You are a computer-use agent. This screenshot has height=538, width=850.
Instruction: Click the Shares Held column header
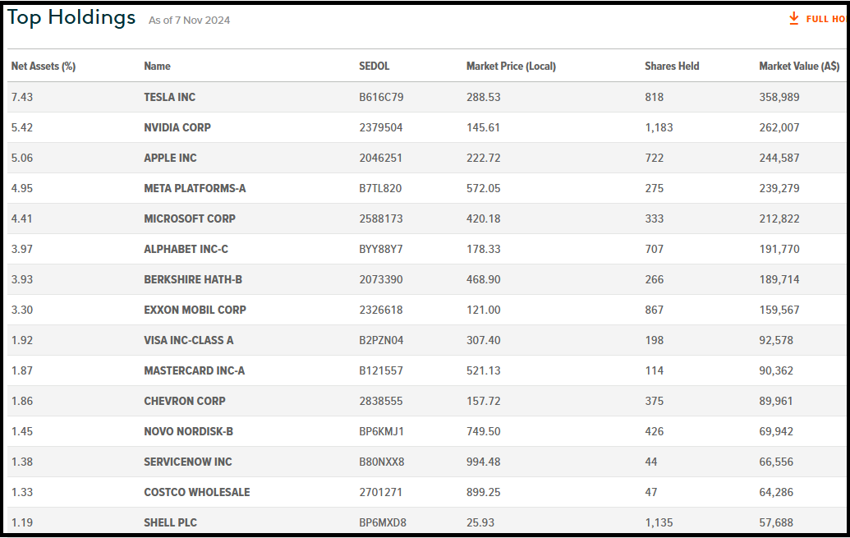(672, 67)
